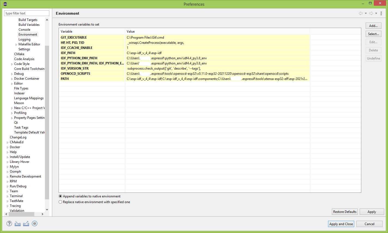Screen dimensions: 388x233
Task: Select Replace native environment with specified one
Action: point(94,202)
